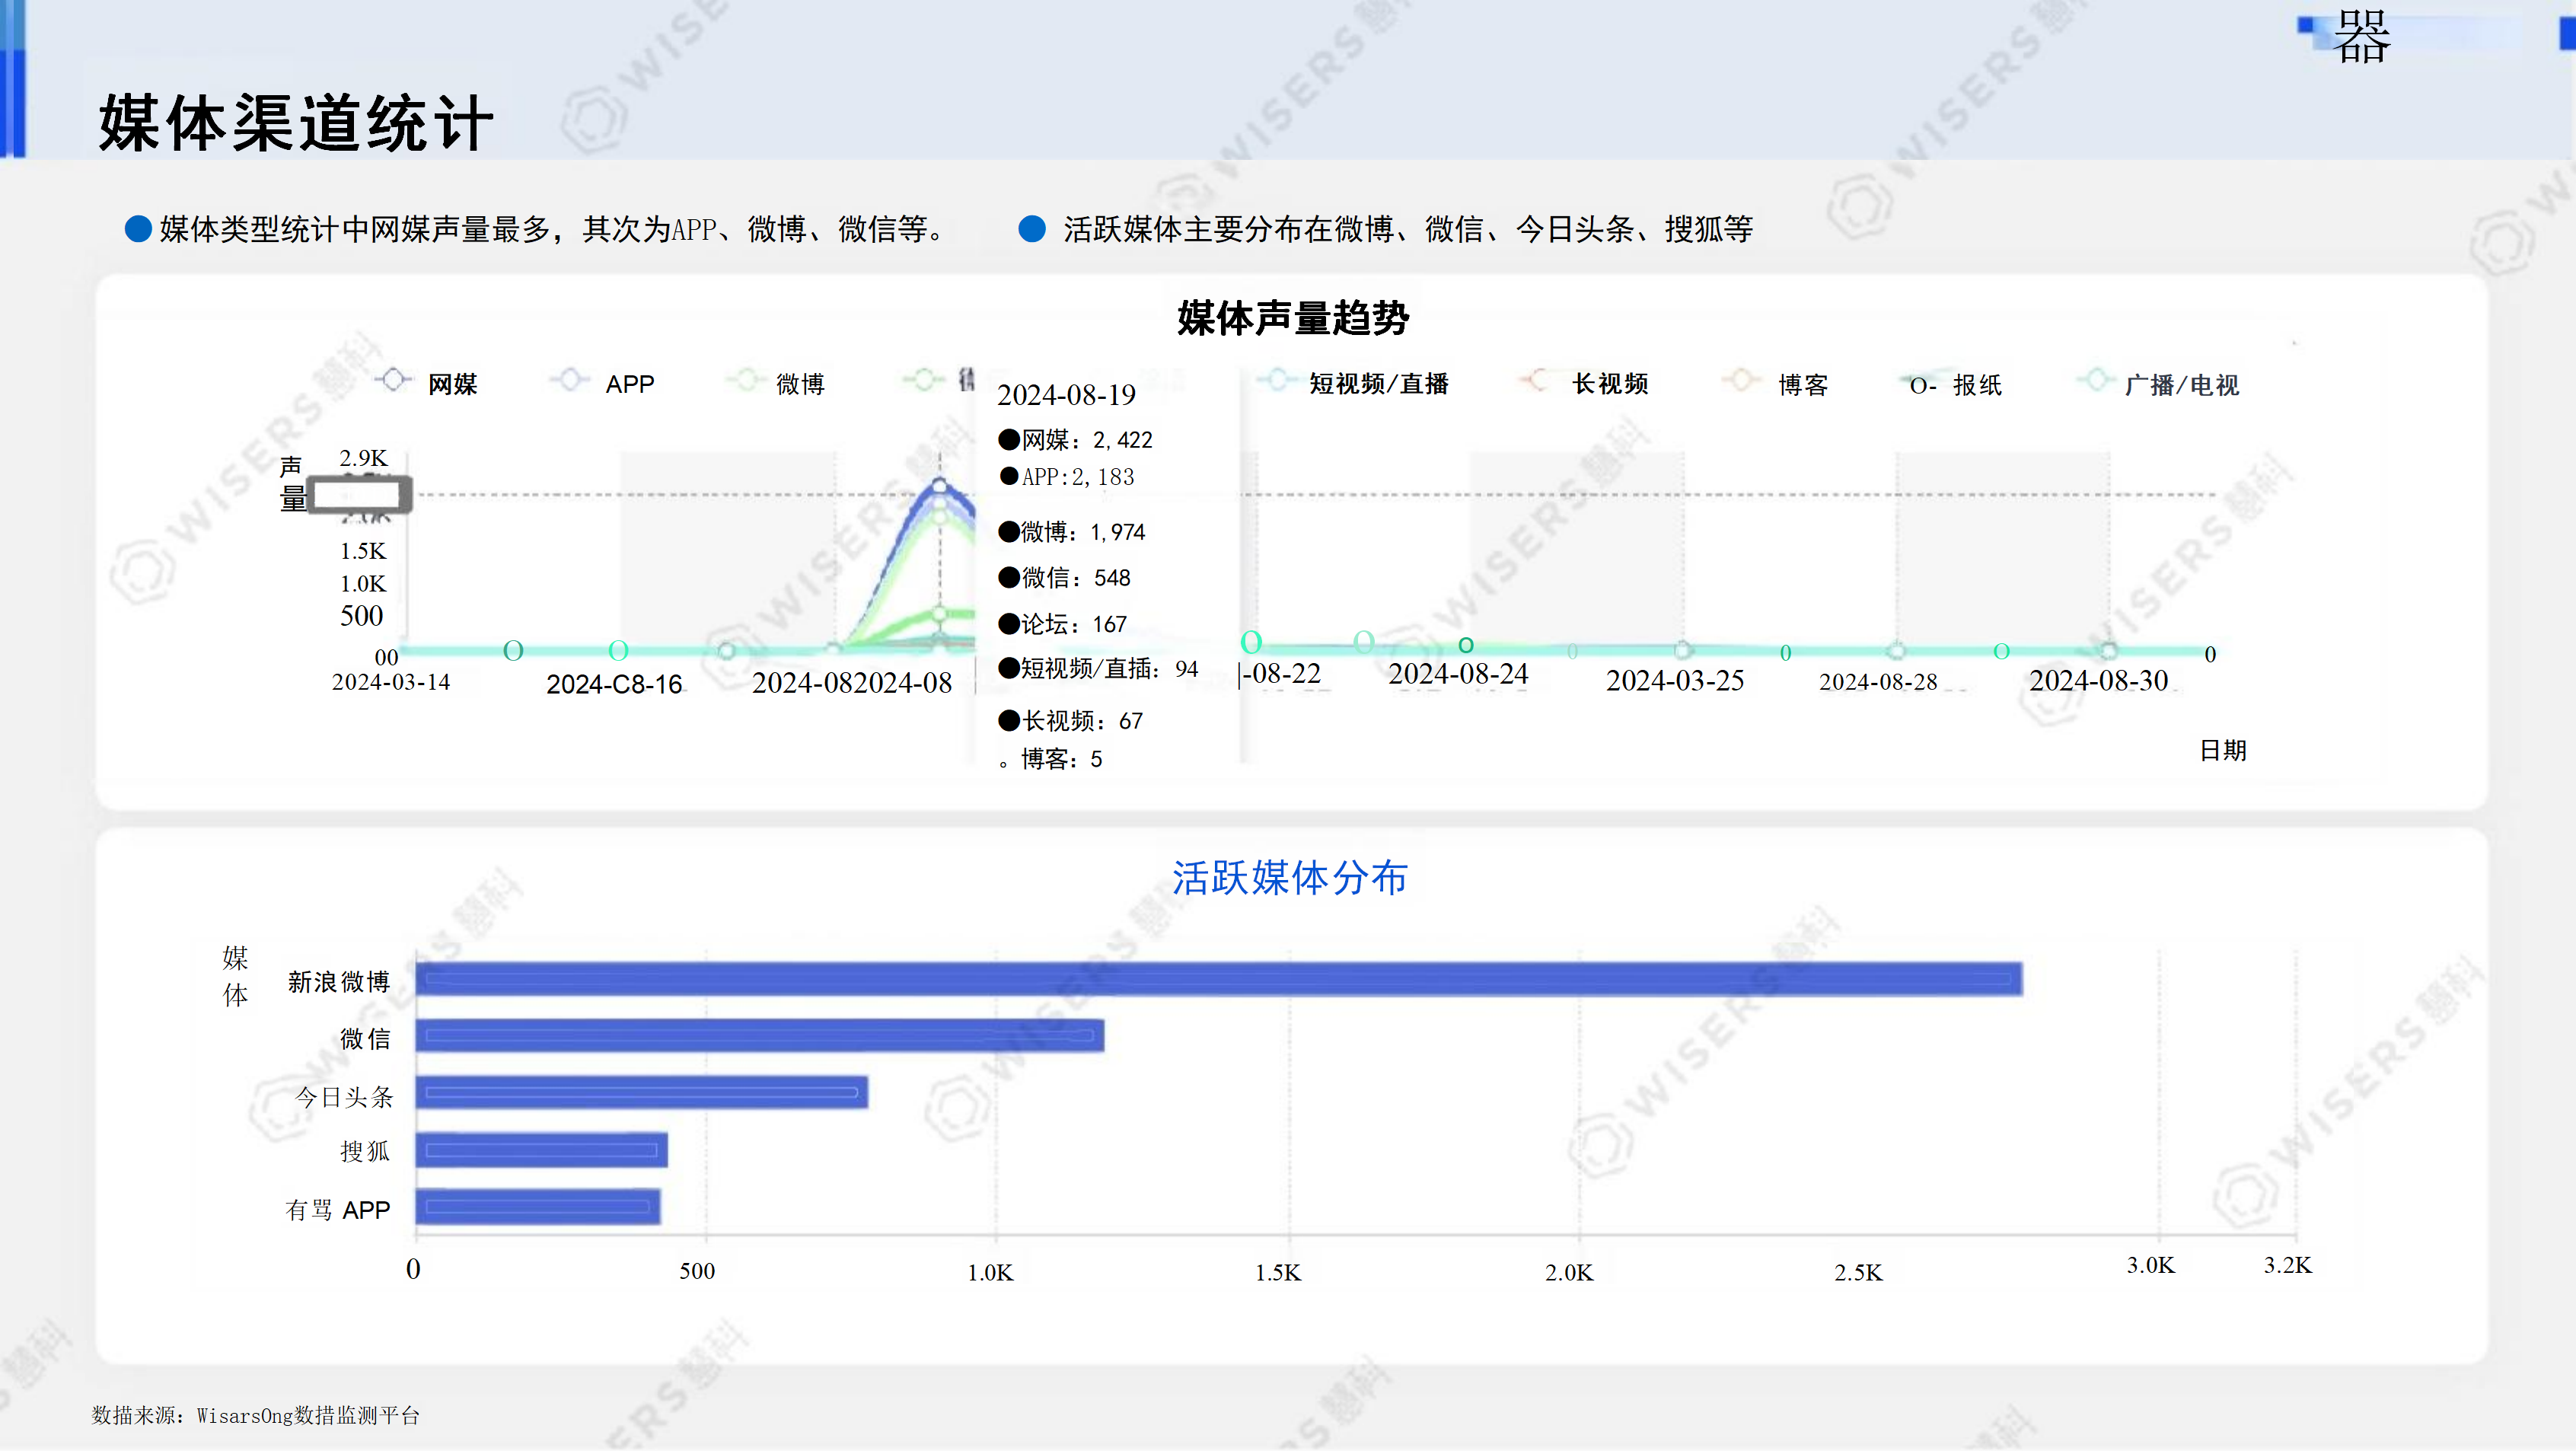Viewport: 2576px width, 1451px height.
Task: Click the 新浪微博 bar in the chart
Action: (x=1219, y=979)
